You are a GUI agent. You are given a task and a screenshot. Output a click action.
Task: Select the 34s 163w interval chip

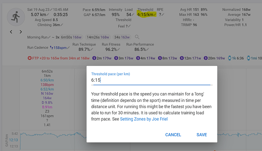pyautogui.click(x=122, y=37)
